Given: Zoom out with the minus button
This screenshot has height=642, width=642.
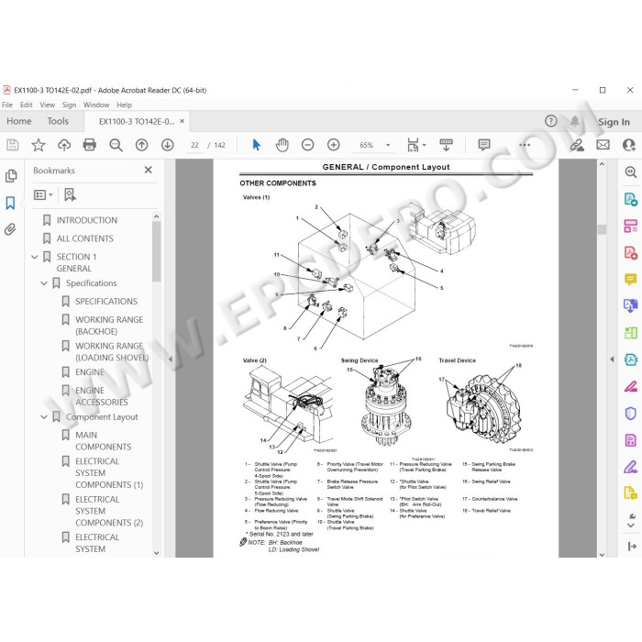Looking at the screenshot, I should (x=307, y=145).
